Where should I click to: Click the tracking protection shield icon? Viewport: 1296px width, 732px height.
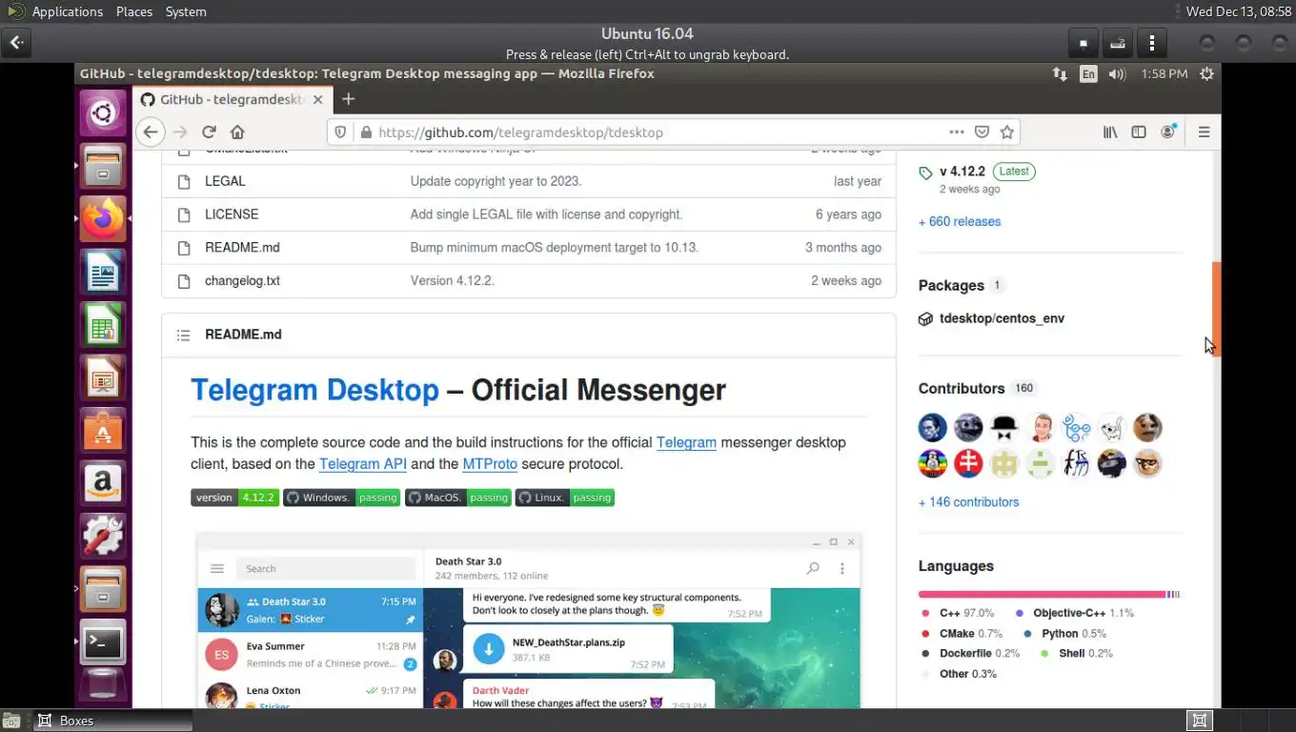click(x=342, y=132)
